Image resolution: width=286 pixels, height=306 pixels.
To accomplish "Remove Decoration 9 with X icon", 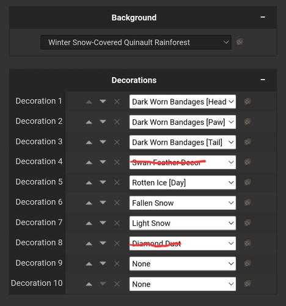I will click(x=117, y=264).
